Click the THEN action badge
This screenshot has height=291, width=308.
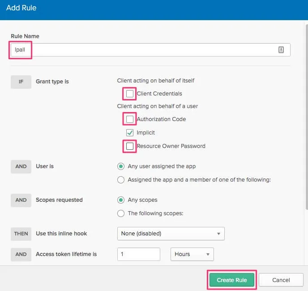(x=21, y=234)
